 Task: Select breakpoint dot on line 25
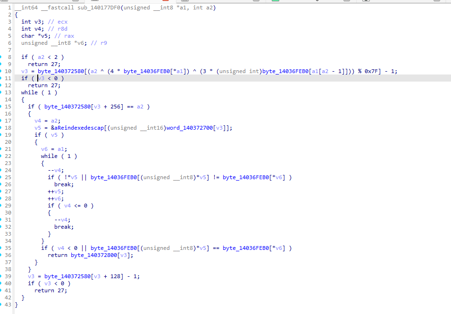[x=0, y=177]
